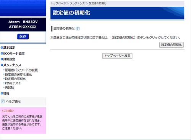Open 管理者パスワードの変更 page

[x=21, y=70]
